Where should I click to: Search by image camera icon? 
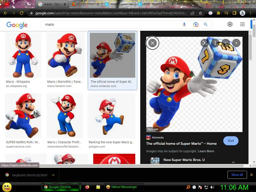(x=195, y=24)
